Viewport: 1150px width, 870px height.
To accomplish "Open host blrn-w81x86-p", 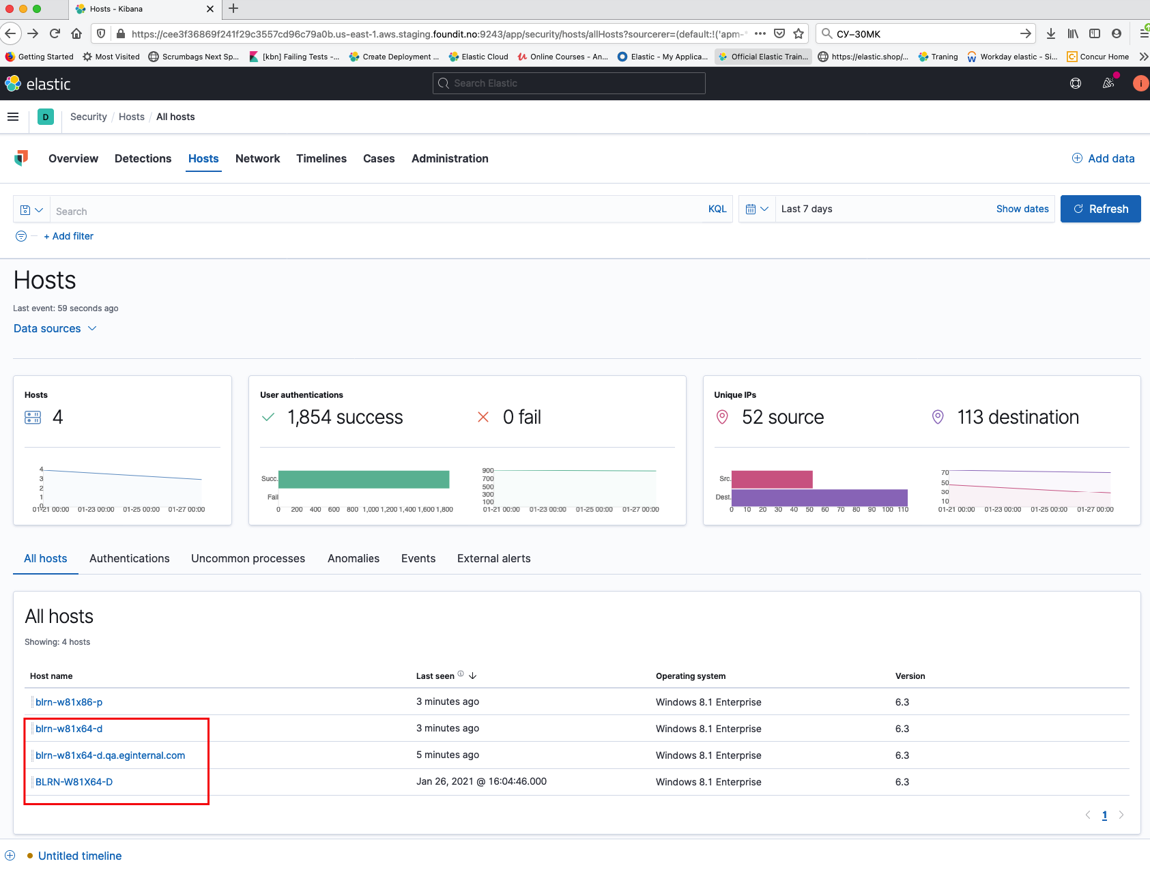I will point(69,702).
